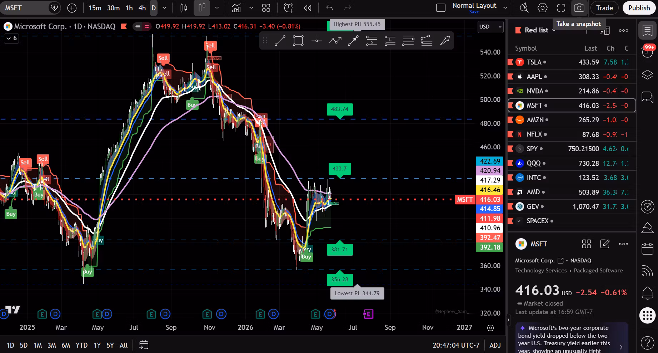Open the Calendar icon in right sidebar
The image size is (658, 353).
click(x=647, y=249)
